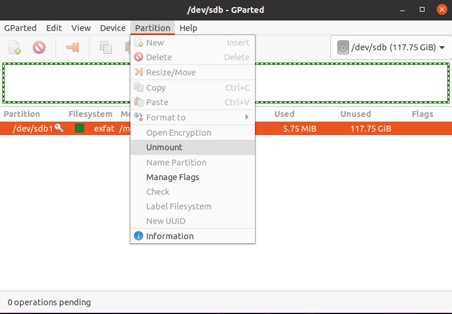This screenshot has width=452, height=314.
Task: Click the green exfat filesystem color square
Action: tap(80, 129)
